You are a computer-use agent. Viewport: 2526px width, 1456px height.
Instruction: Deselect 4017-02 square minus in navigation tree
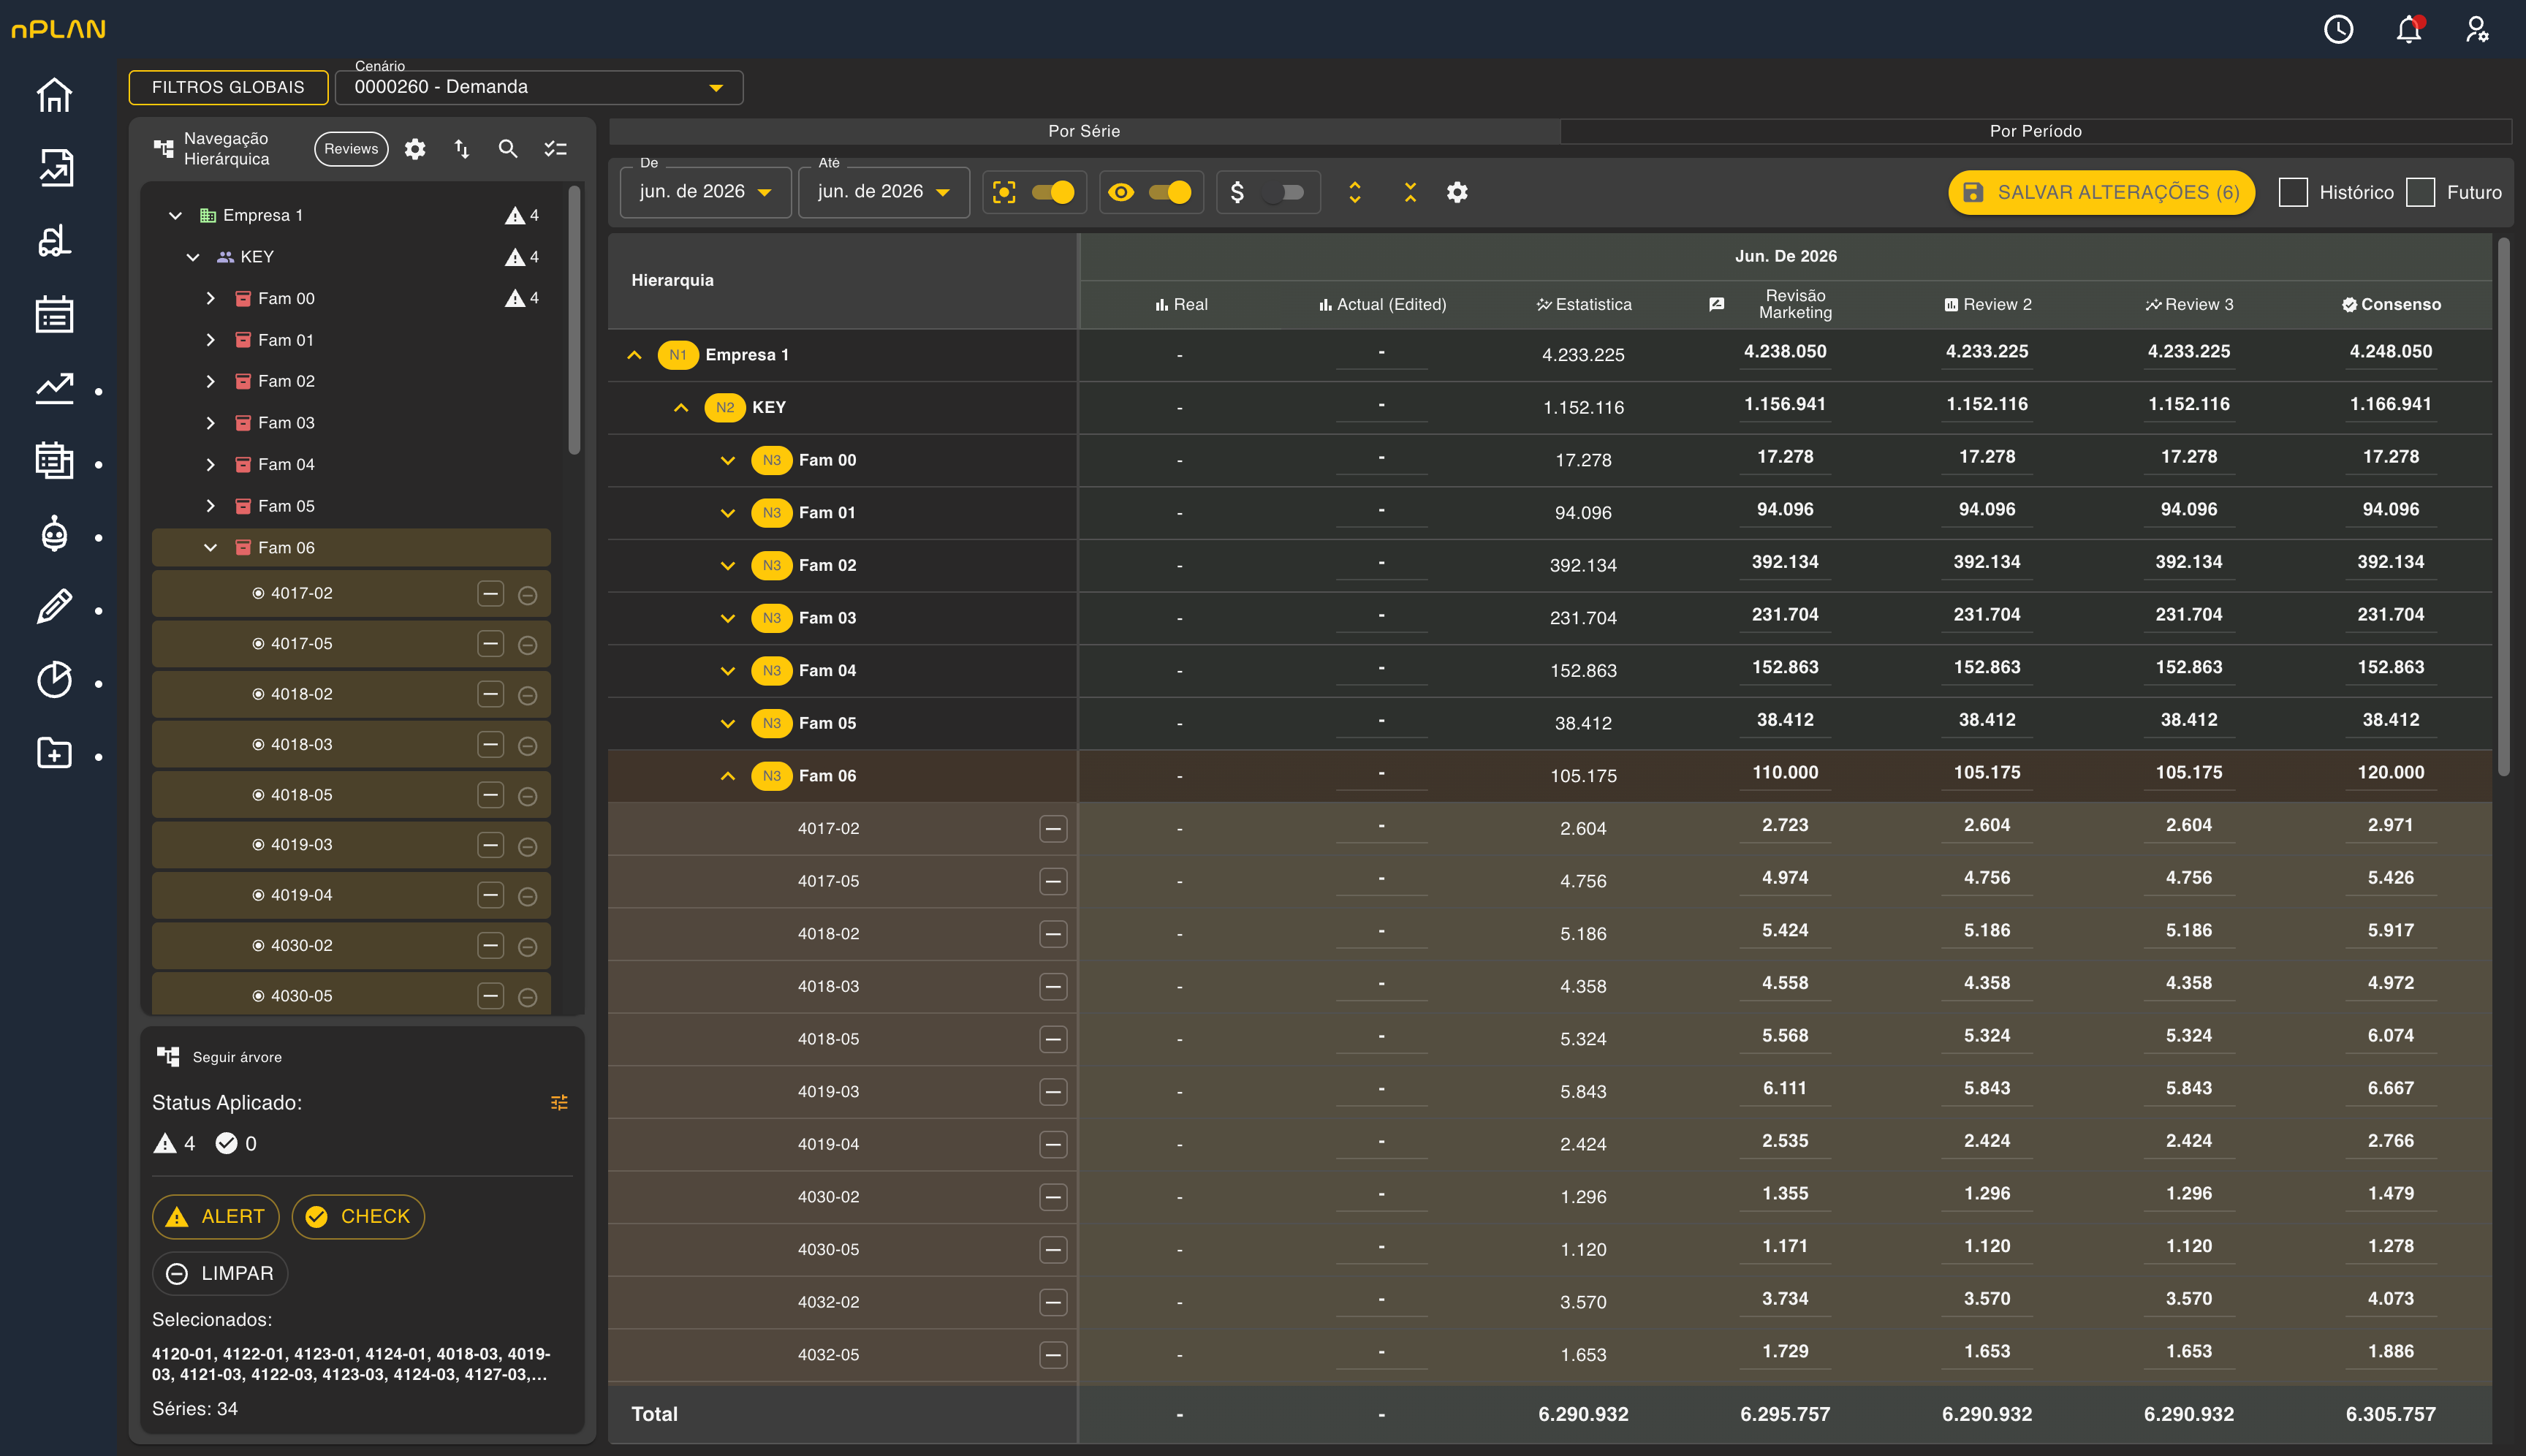[x=490, y=593]
